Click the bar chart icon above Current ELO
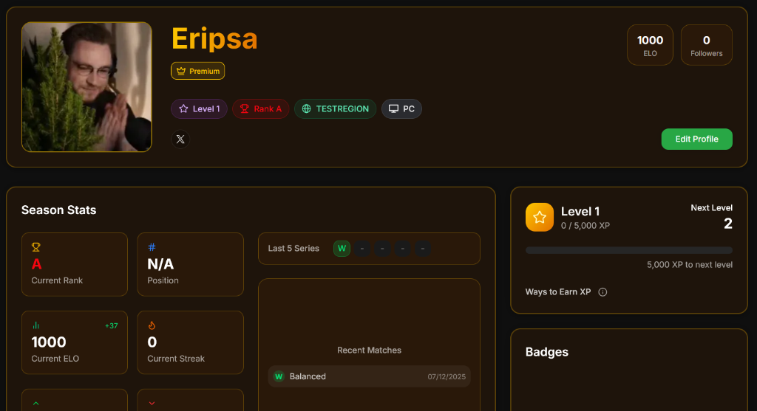Screen dimensions: 757x411 [35, 325]
